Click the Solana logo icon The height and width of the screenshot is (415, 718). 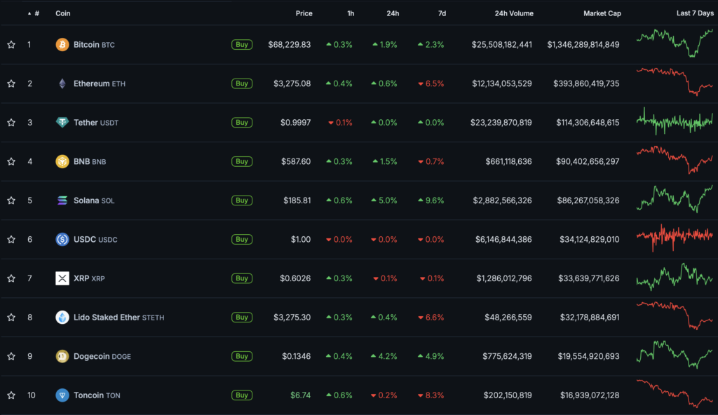[x=62, y=200]
